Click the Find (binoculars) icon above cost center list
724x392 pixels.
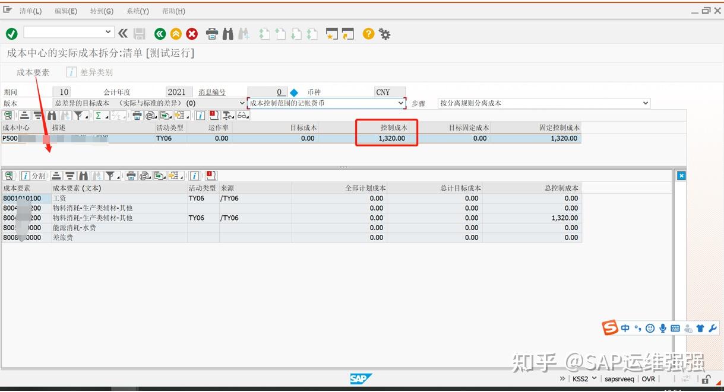(x=51, y=116)
